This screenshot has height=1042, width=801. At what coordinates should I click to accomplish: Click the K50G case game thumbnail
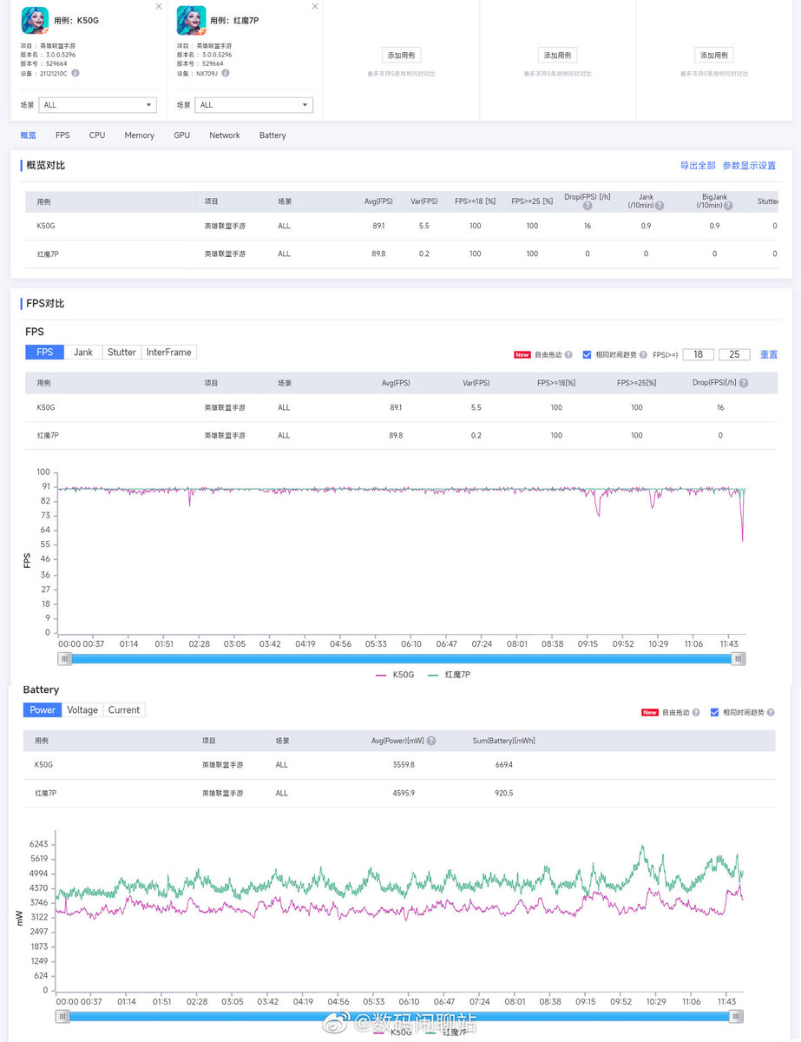pyautogui.click(x=35, y=20)
